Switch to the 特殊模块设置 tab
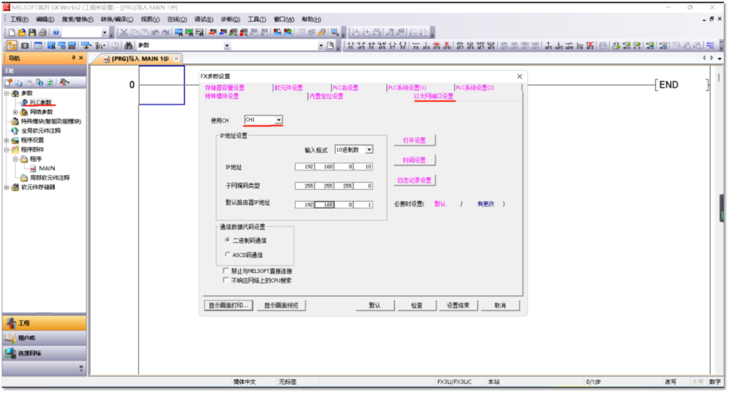 pos(222,96)
